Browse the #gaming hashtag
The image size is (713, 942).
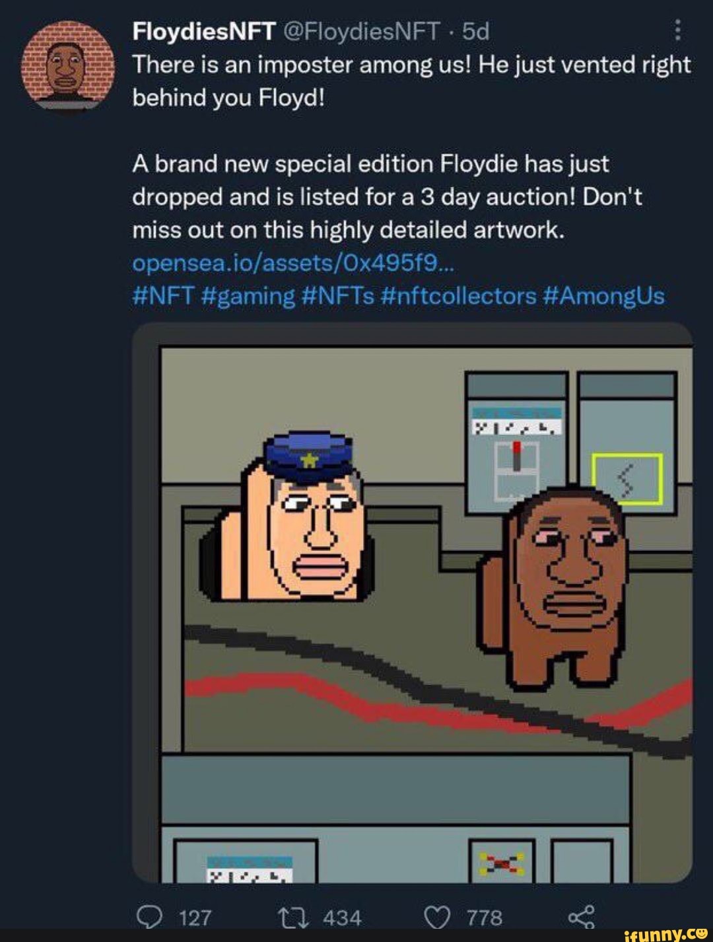click(x=246, y=296)
